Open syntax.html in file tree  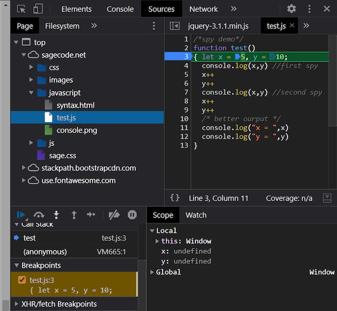coord(75,105)
